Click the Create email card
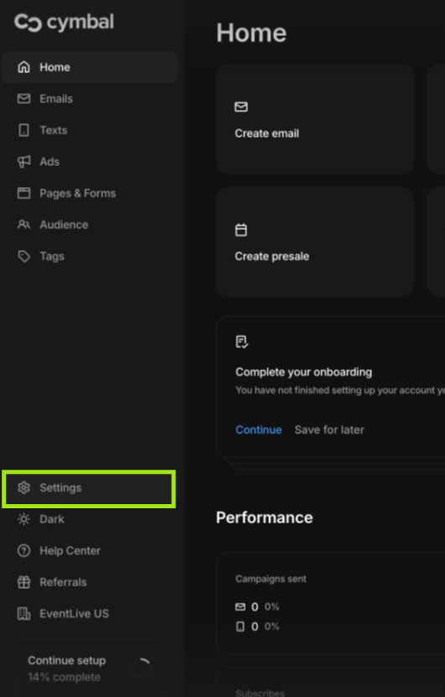This screenshot has width=445, height=697. [x=315, y=119]
